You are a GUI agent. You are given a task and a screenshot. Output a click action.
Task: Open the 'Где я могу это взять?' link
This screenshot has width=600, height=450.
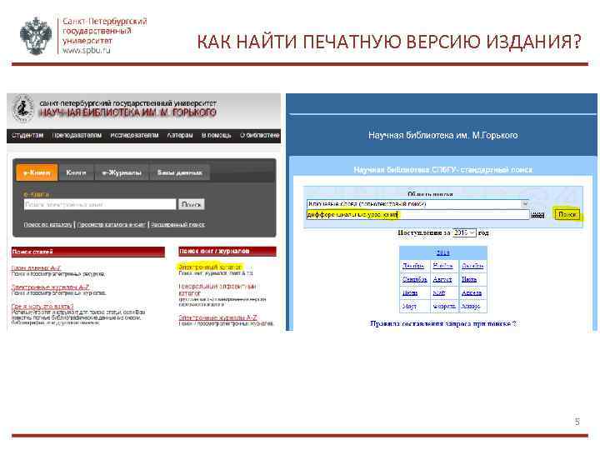coord(42,307)
